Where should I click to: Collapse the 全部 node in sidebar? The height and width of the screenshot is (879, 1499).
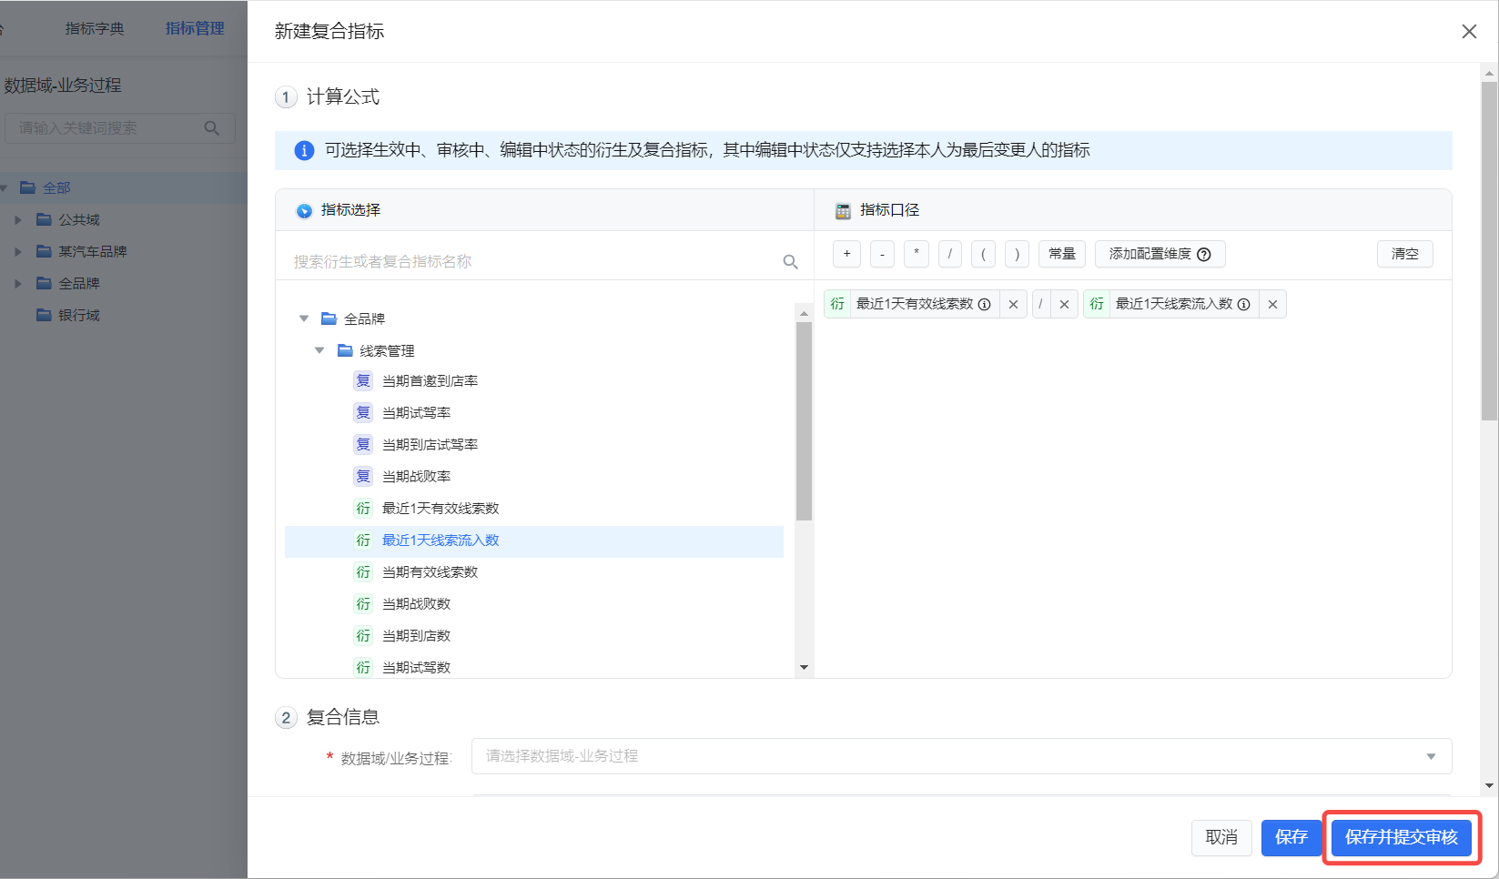click(5, 188)
